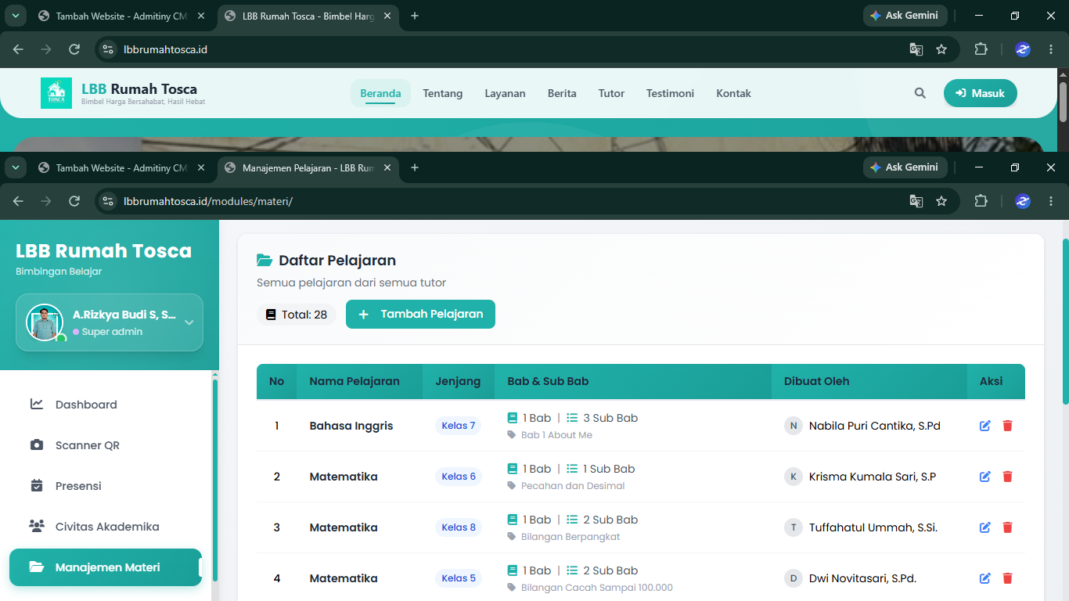
Task: Open tab search dropdown in Manajemen Pelajaran window
Action: pyautogui.click(x=16, y=167)
